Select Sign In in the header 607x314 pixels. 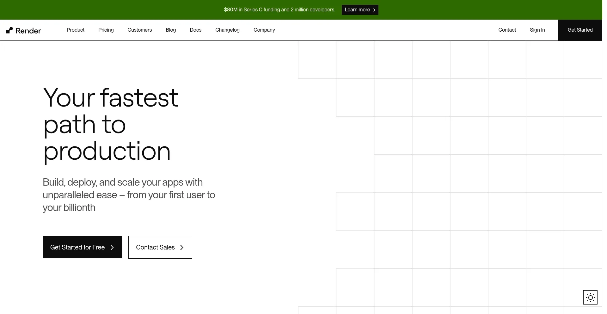[537, 30]
